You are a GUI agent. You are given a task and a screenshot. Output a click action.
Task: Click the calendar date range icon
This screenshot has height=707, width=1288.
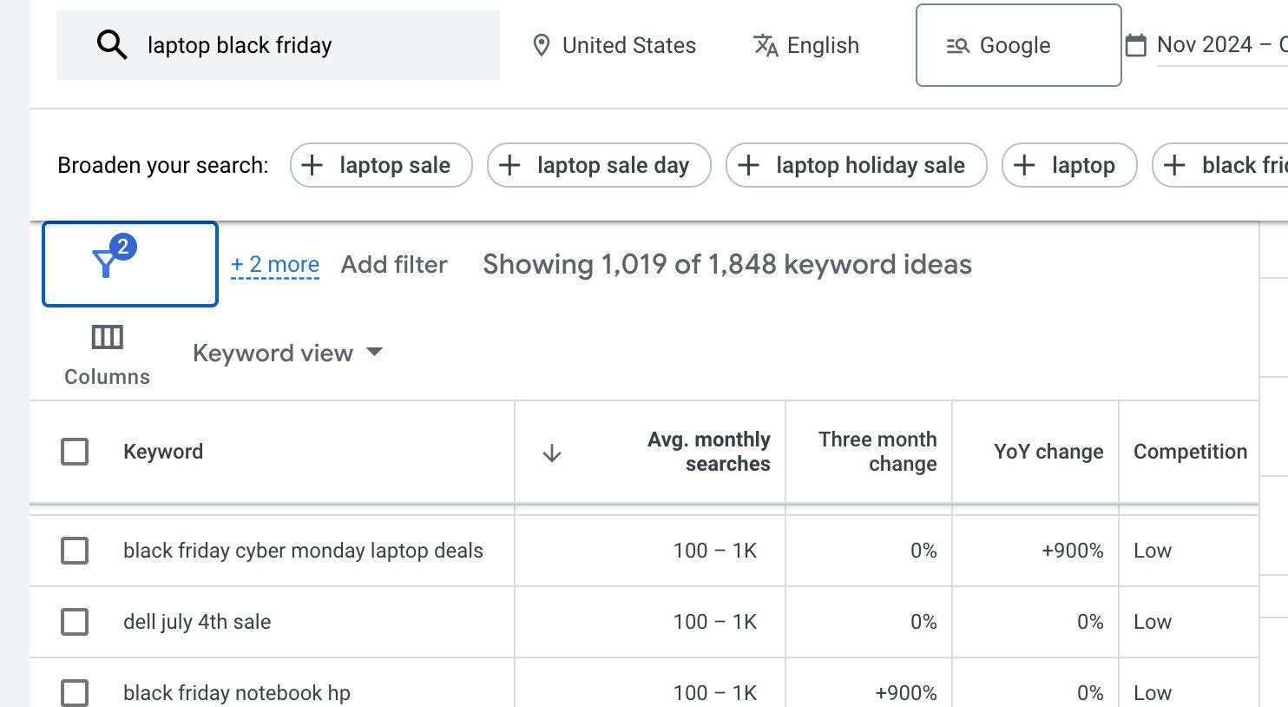(1135, 45)
